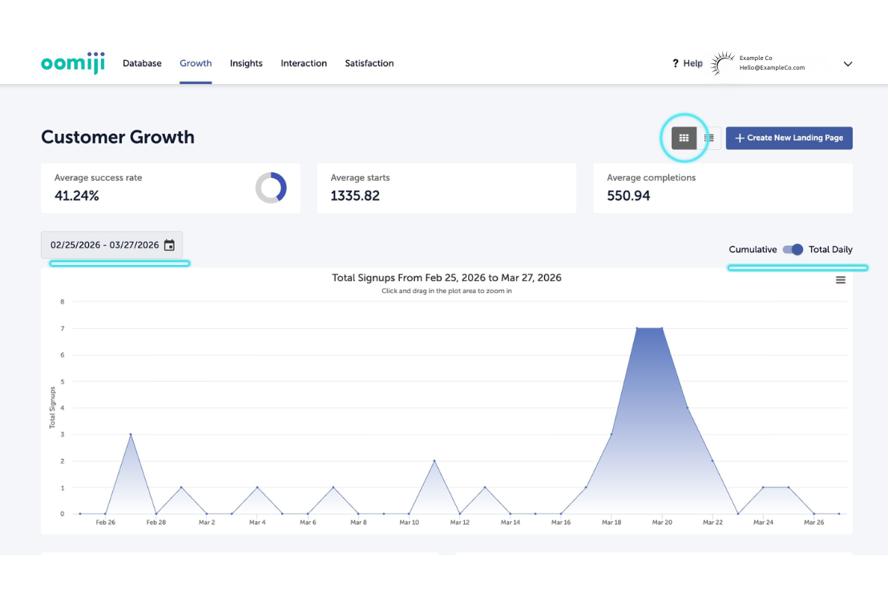Click the success rate donut chart
The width and height of the screenshot is (888, 599).
tap(271, 187)
